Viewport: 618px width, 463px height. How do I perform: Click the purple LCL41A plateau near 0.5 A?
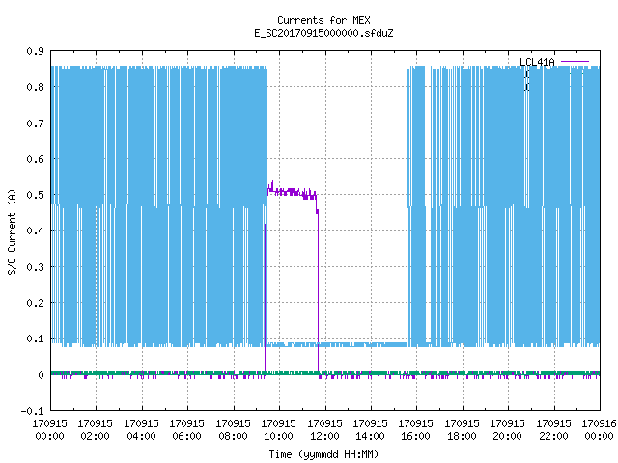tap(292, 193)
